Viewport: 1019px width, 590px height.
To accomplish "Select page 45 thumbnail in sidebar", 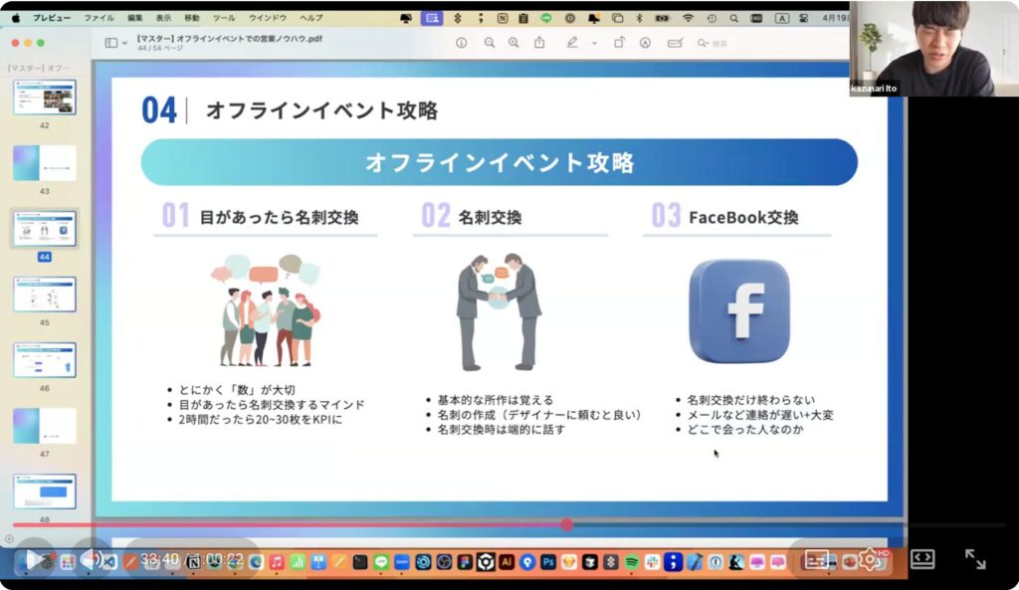I will (x=45, y=295).
